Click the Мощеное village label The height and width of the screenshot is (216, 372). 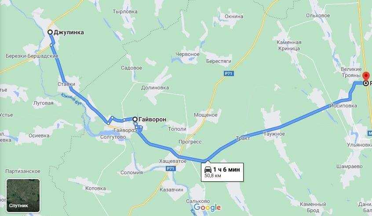(205, 115)
